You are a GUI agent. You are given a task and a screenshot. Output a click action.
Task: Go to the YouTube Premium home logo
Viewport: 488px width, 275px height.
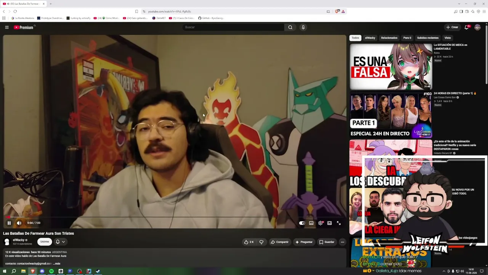[24, 27]
